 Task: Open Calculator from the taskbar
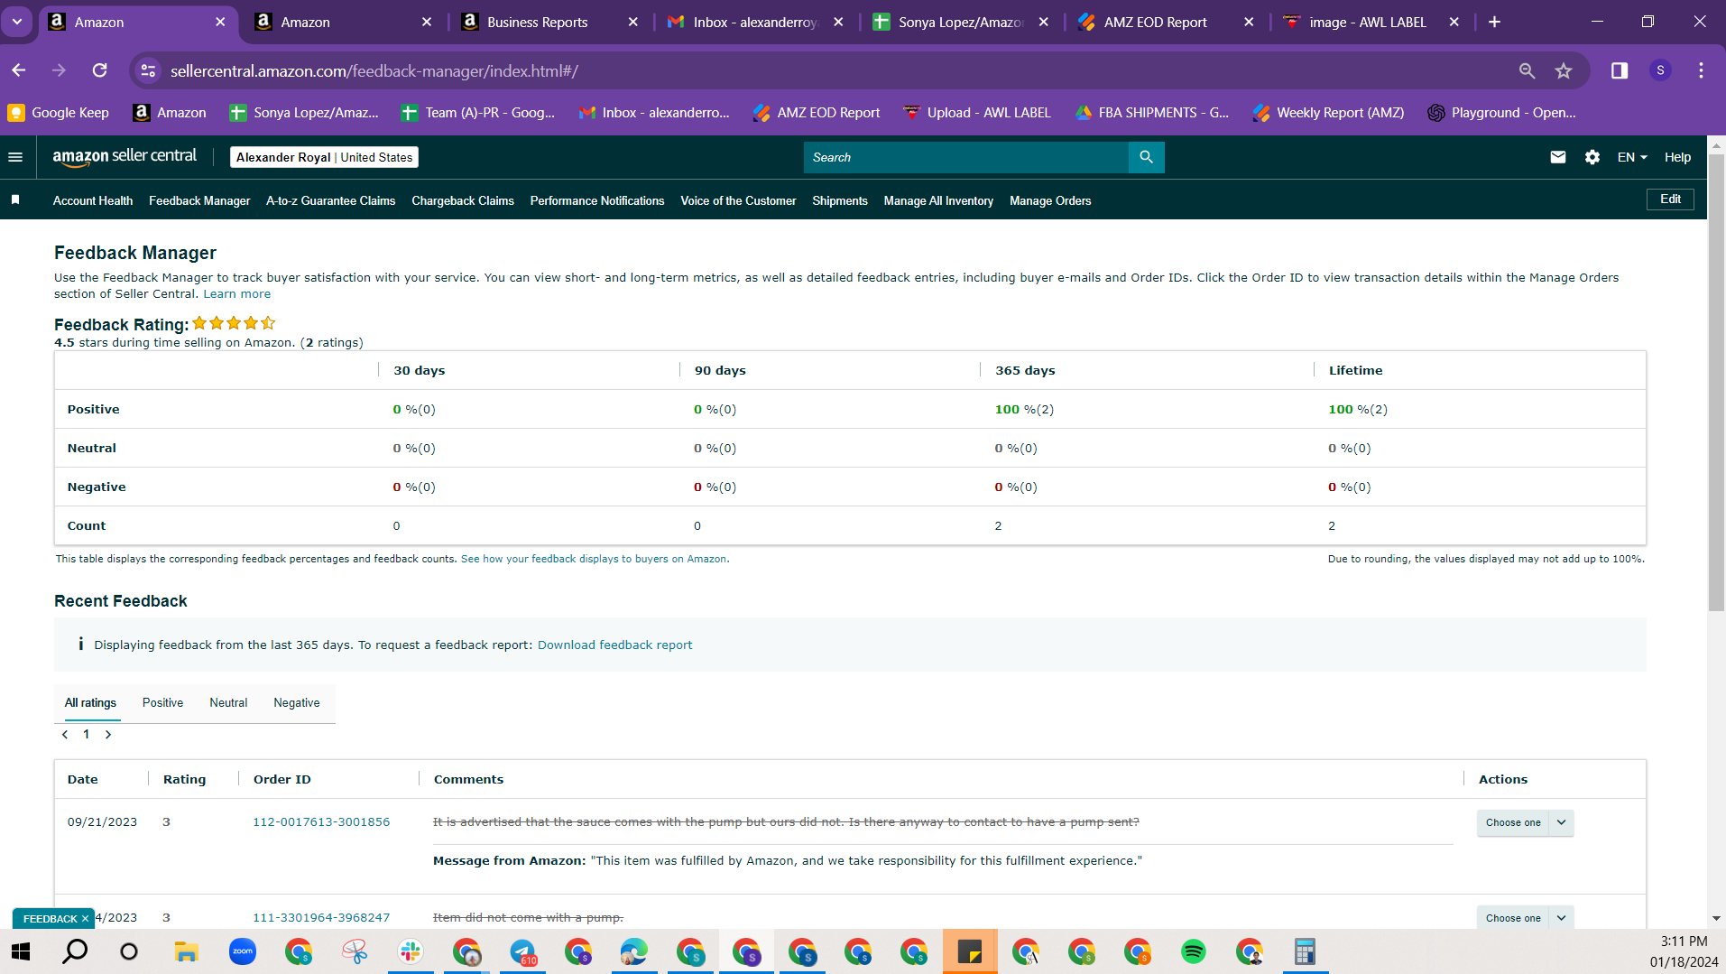pos(1305,951)
